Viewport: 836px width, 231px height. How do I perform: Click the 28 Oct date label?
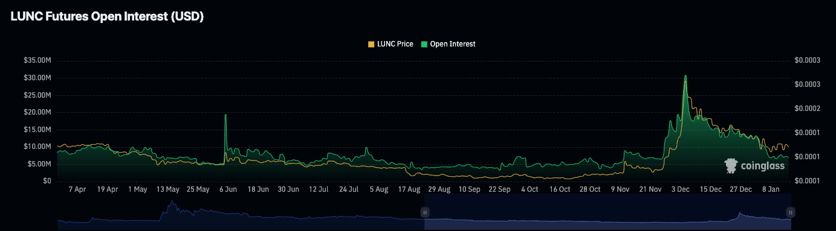(590, 189)
